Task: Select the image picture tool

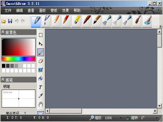Action: click(41, 70)
